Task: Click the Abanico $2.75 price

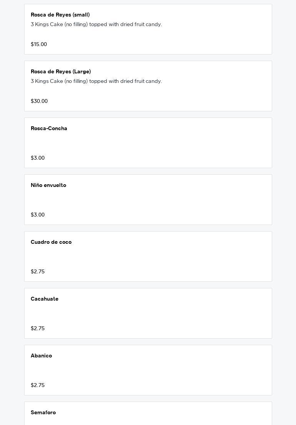Action: (x=38, y=385)
